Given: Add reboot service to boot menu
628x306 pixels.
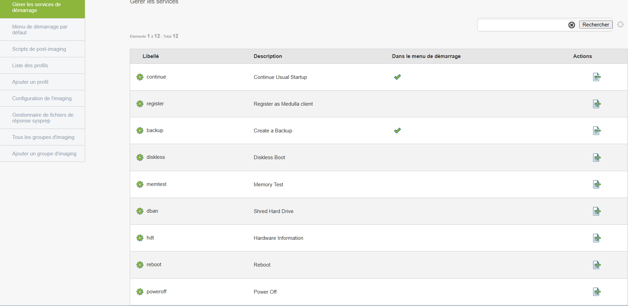Looking at the screenshot, I should [x=597, y=265].
